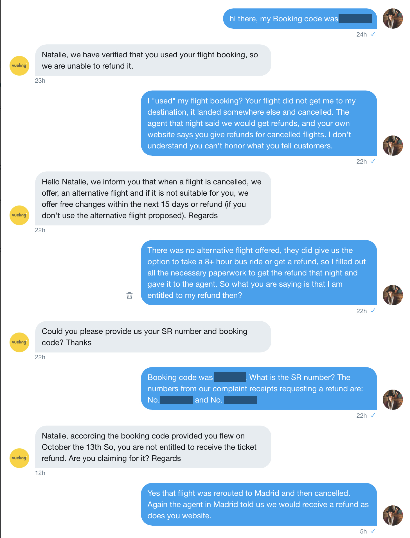
Task: Click the 23h timestamp under Vueling's first message
Action: (x=40, y=81)
